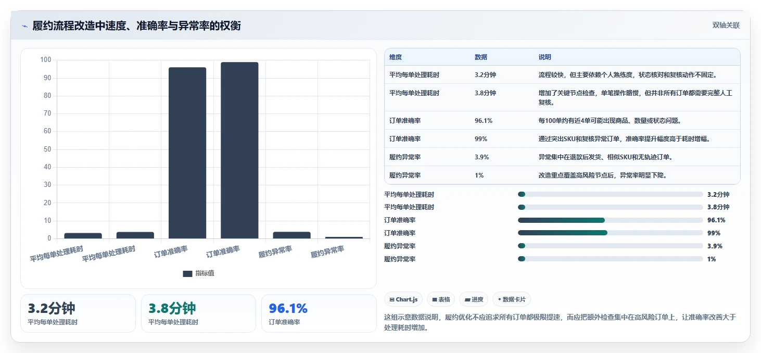761x353 pixels.
Task: Click the progress bar labeled 1%
Action: pyautogui.click(x=610, y=259)
